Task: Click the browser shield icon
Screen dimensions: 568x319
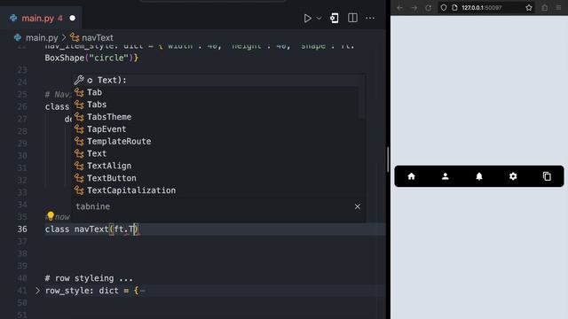Action: [444, 8]
